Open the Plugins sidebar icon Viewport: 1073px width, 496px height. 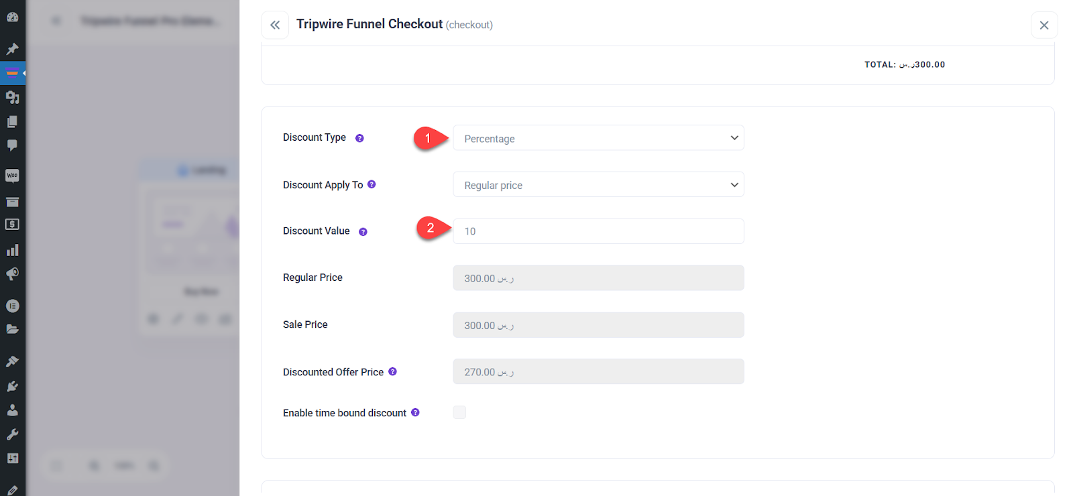coord(12,386)
